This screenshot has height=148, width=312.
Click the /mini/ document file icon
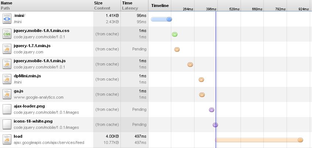point(7,19)
